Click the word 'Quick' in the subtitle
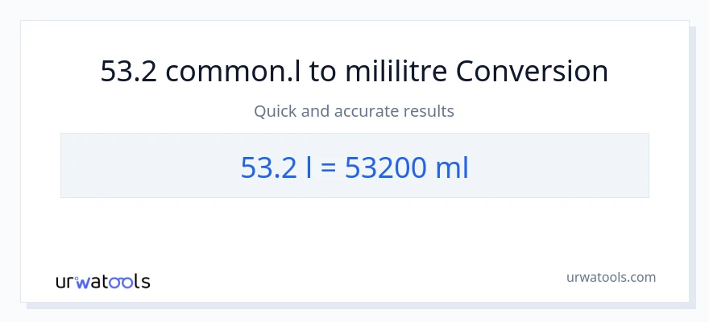This screenshot has width=709, height=322. (275, 111)
